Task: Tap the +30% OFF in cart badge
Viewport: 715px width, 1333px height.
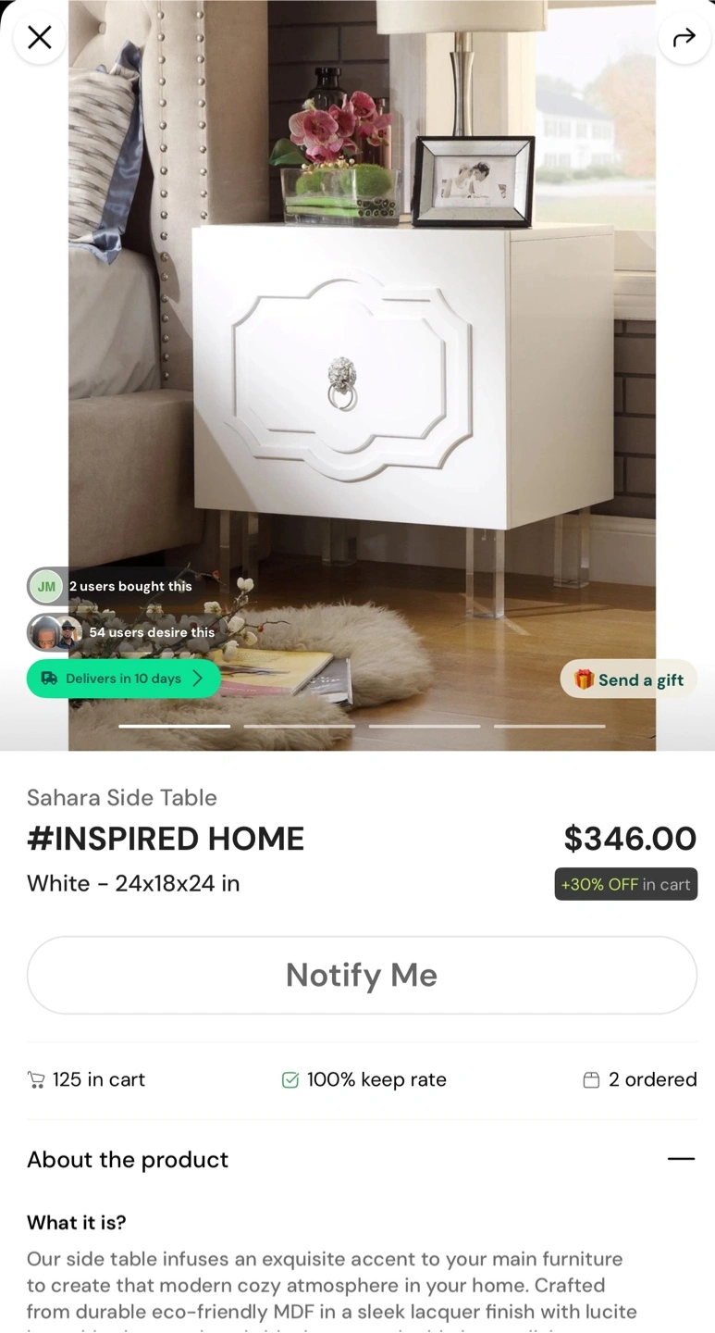Action: click(626, 884)
